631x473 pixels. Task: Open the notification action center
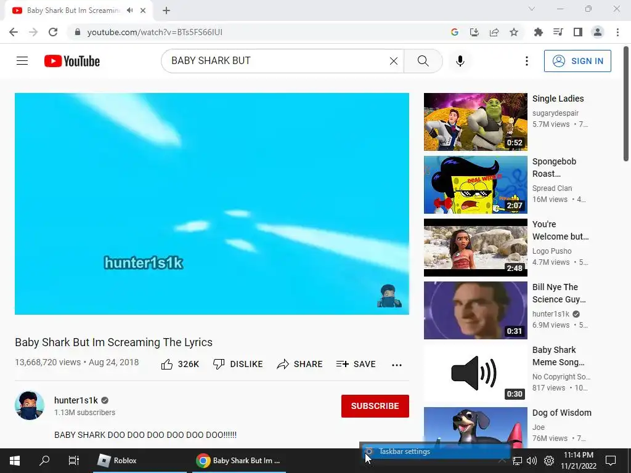[x=611, y=461]
